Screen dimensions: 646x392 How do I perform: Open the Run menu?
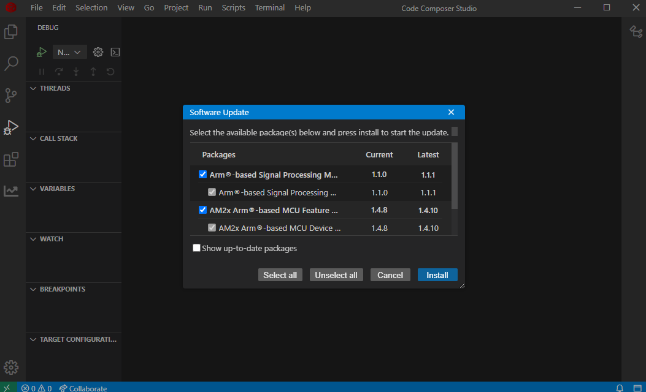205,7
